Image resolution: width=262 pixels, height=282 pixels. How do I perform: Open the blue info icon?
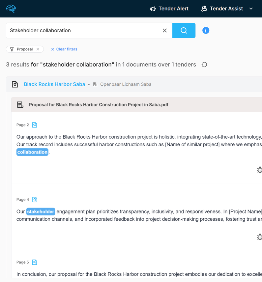click(206, 30)
